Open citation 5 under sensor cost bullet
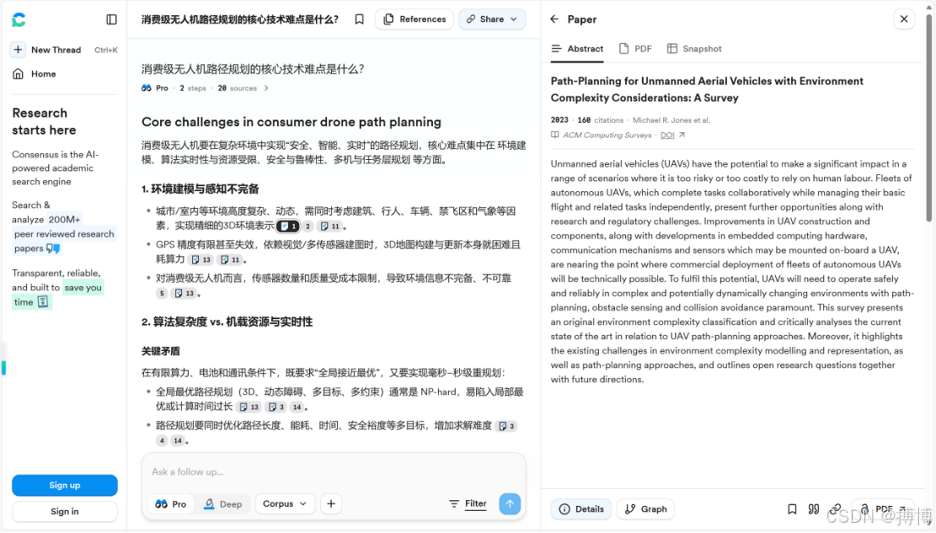This screenshot has height=533, width=936. (162, 294)
